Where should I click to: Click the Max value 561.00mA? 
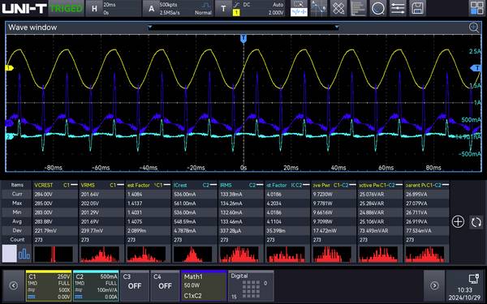point(185,203)
